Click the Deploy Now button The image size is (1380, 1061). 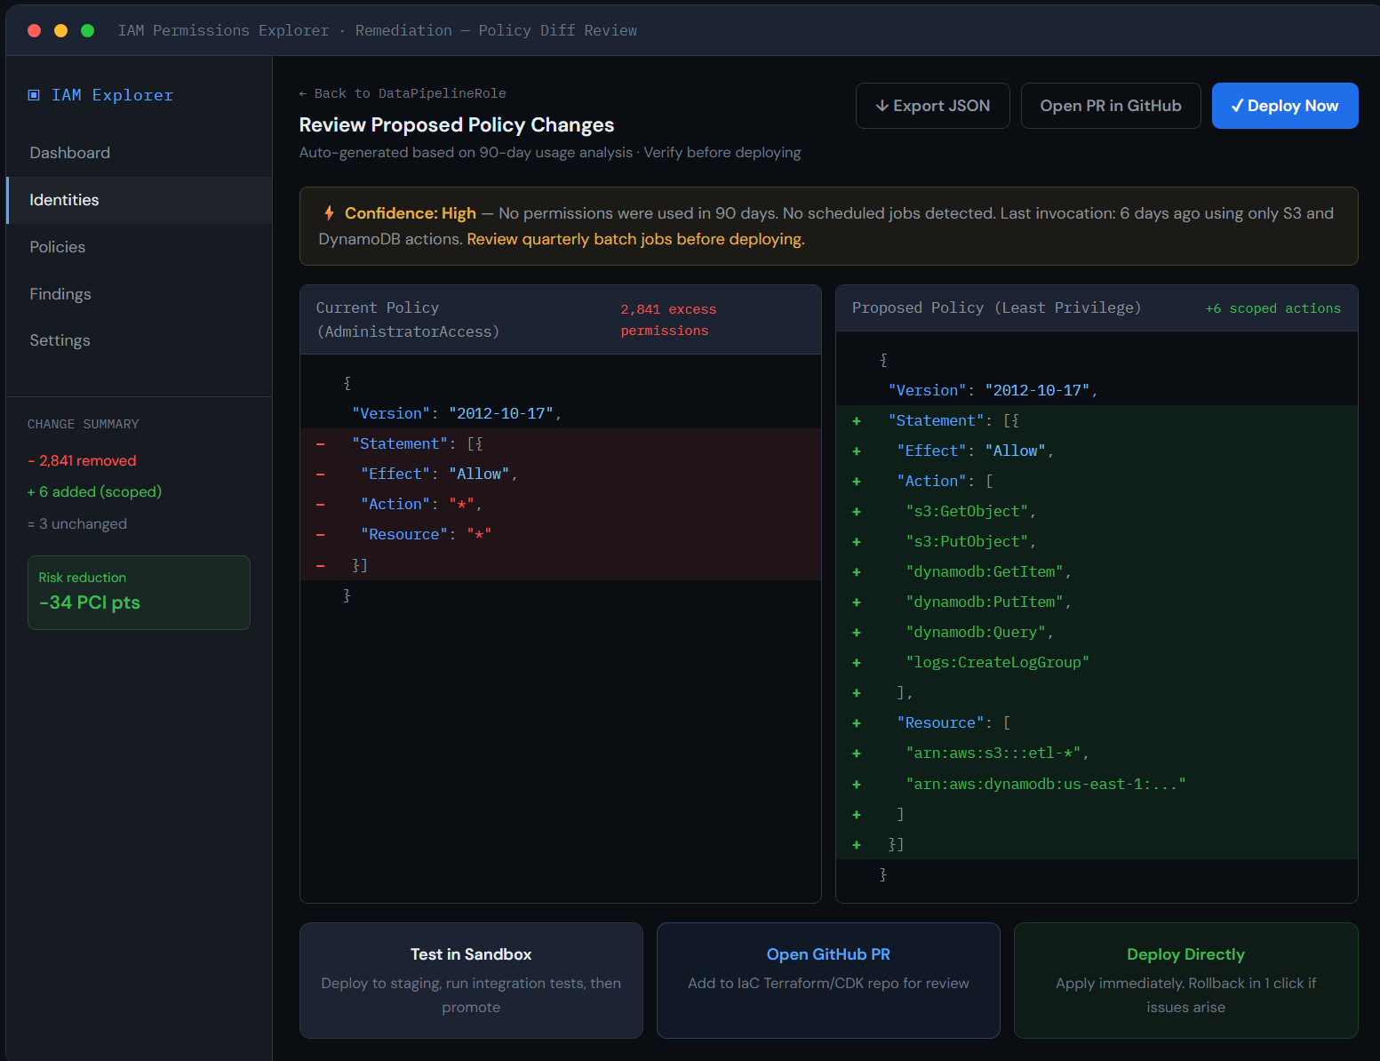tap(1285, 106)
